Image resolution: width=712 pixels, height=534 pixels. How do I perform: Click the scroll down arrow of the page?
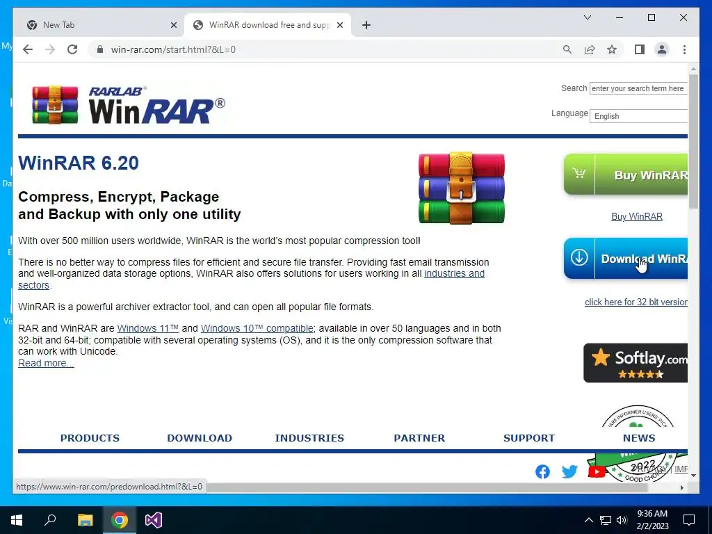[x=693, y=476]
